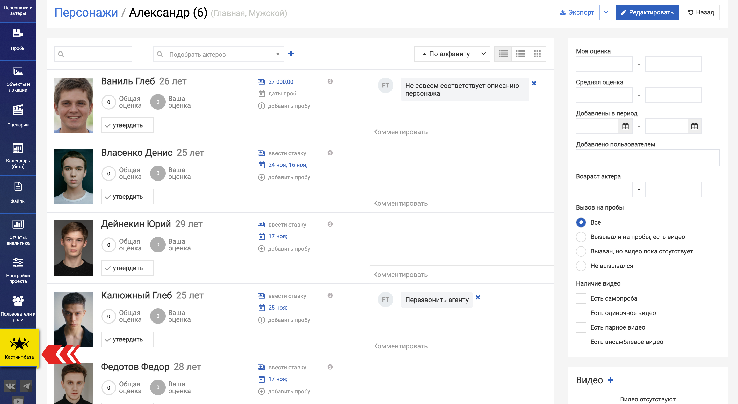Open Настройки проекта in sidebar

(x=18, y=271)
